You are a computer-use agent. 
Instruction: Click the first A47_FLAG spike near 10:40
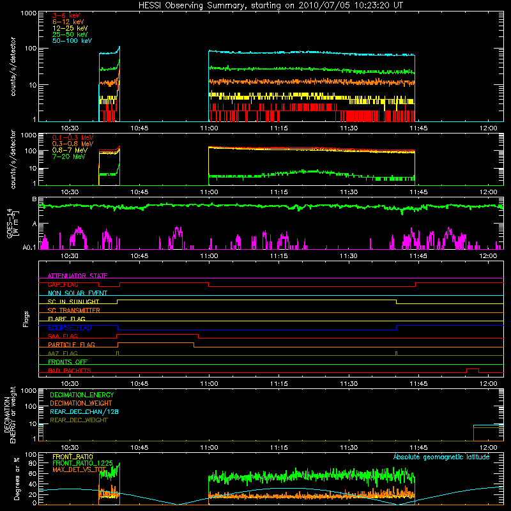point(118,353)
